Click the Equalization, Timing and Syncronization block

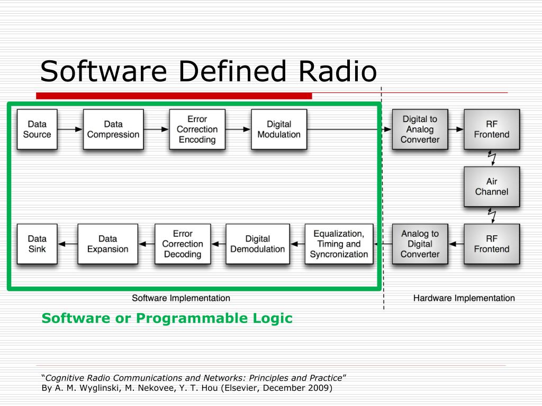pyautogui.click(x=339, y=244)
